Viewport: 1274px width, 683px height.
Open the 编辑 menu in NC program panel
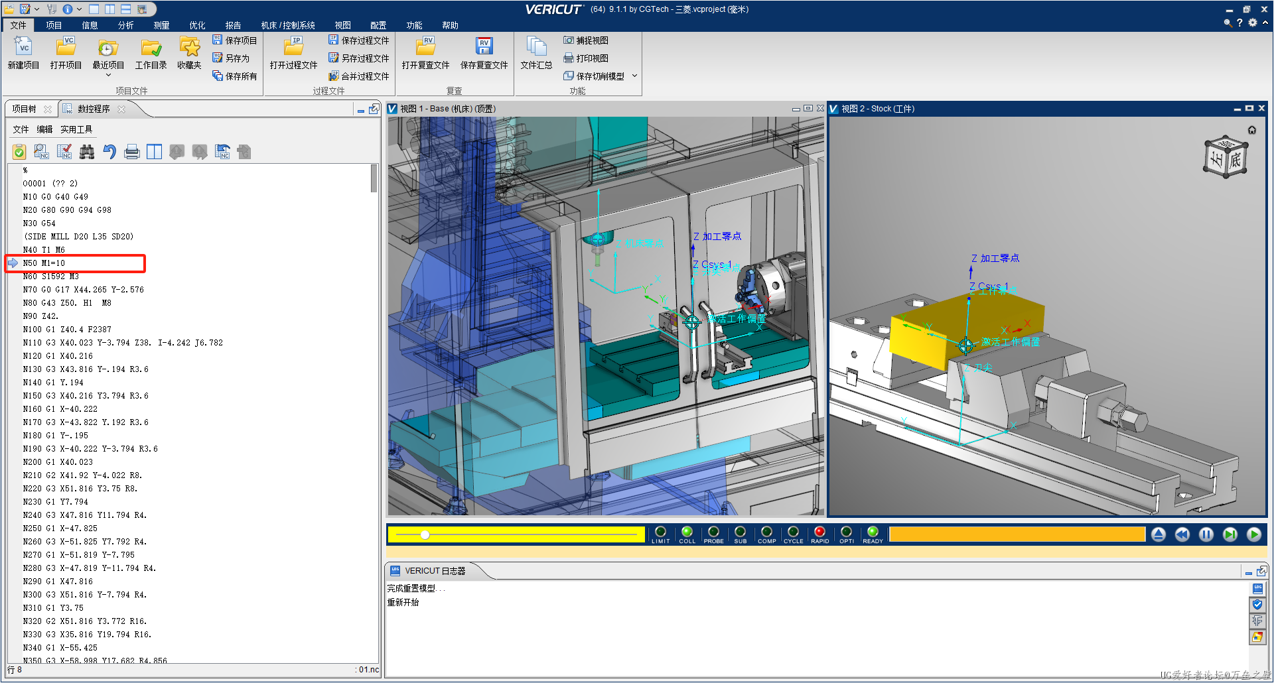click(44, 129)
